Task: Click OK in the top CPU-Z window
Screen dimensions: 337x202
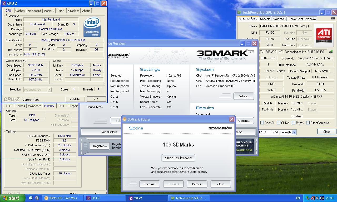Action: click(x=96, y=99)
